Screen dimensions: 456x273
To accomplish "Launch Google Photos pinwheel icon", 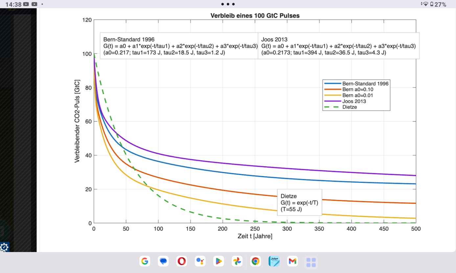I will coord(237,261).
